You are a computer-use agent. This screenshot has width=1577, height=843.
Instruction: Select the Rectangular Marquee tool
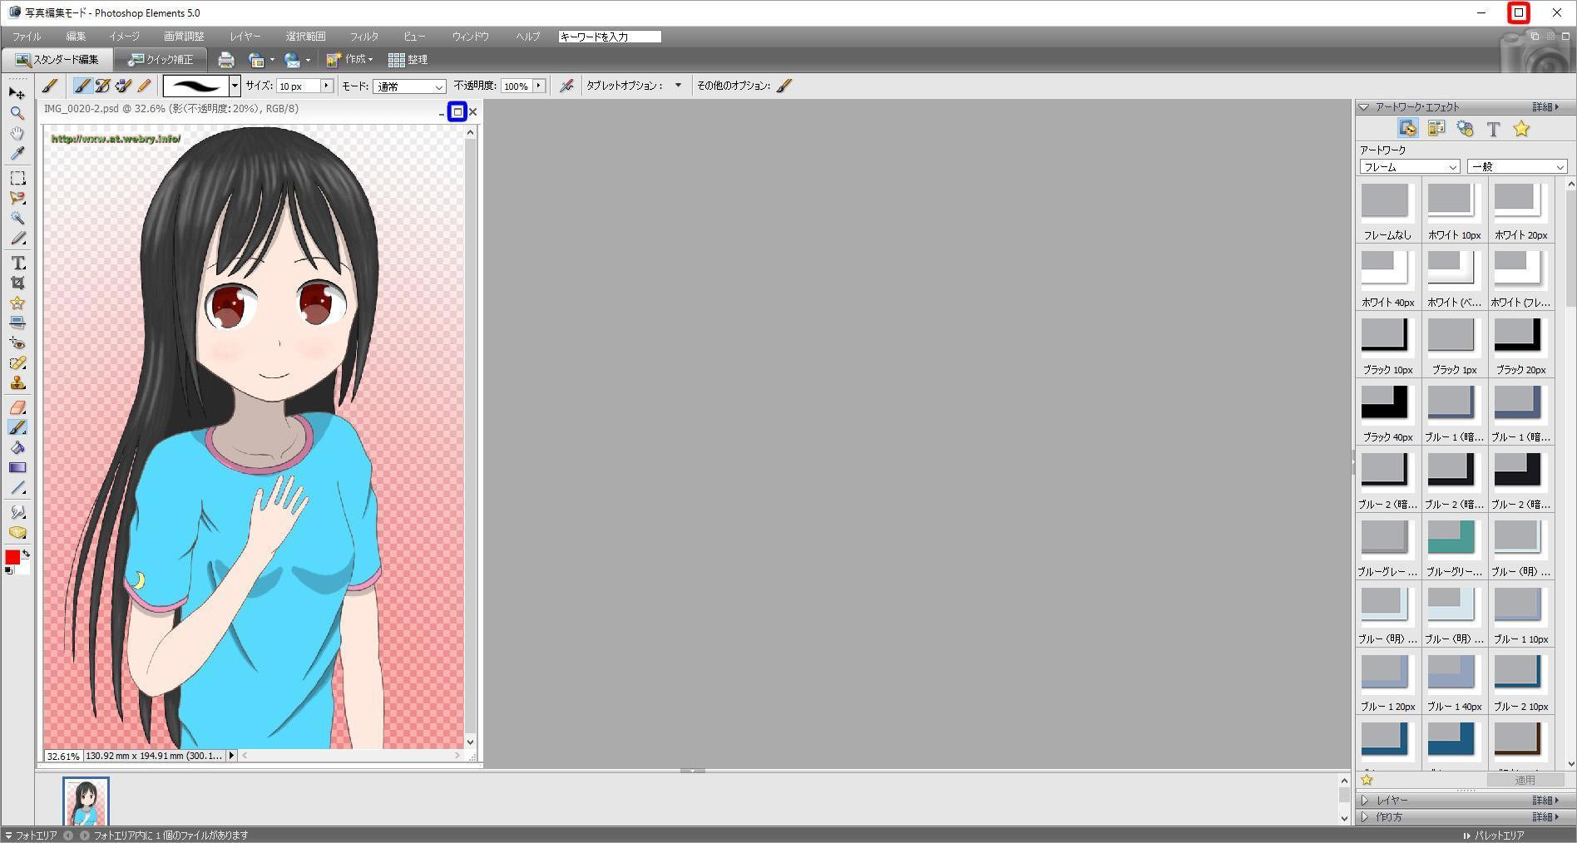(x=17, y=178)
